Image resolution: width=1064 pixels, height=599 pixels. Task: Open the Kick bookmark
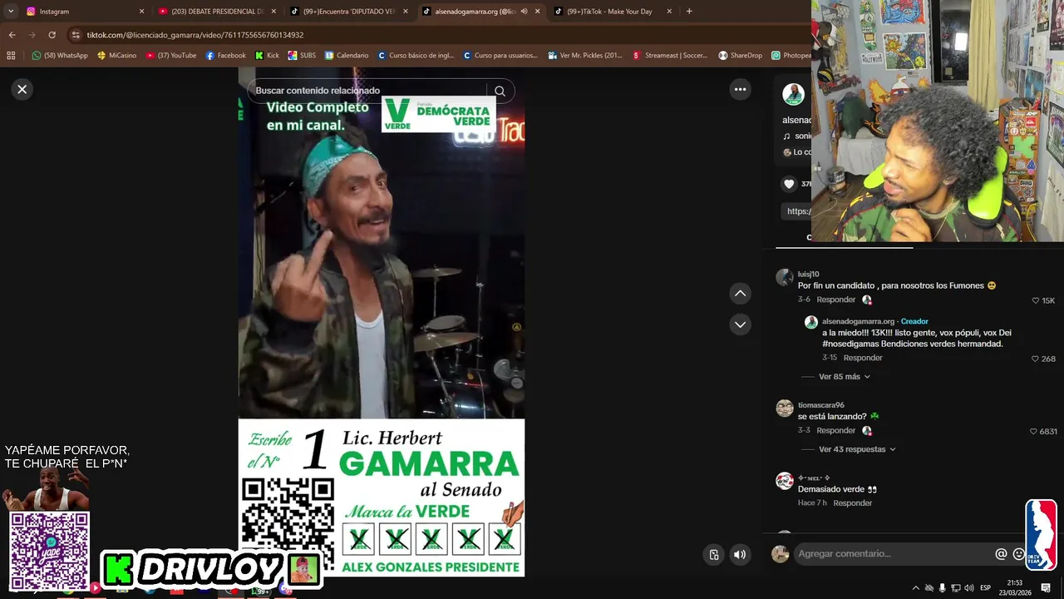coord(267,56)
